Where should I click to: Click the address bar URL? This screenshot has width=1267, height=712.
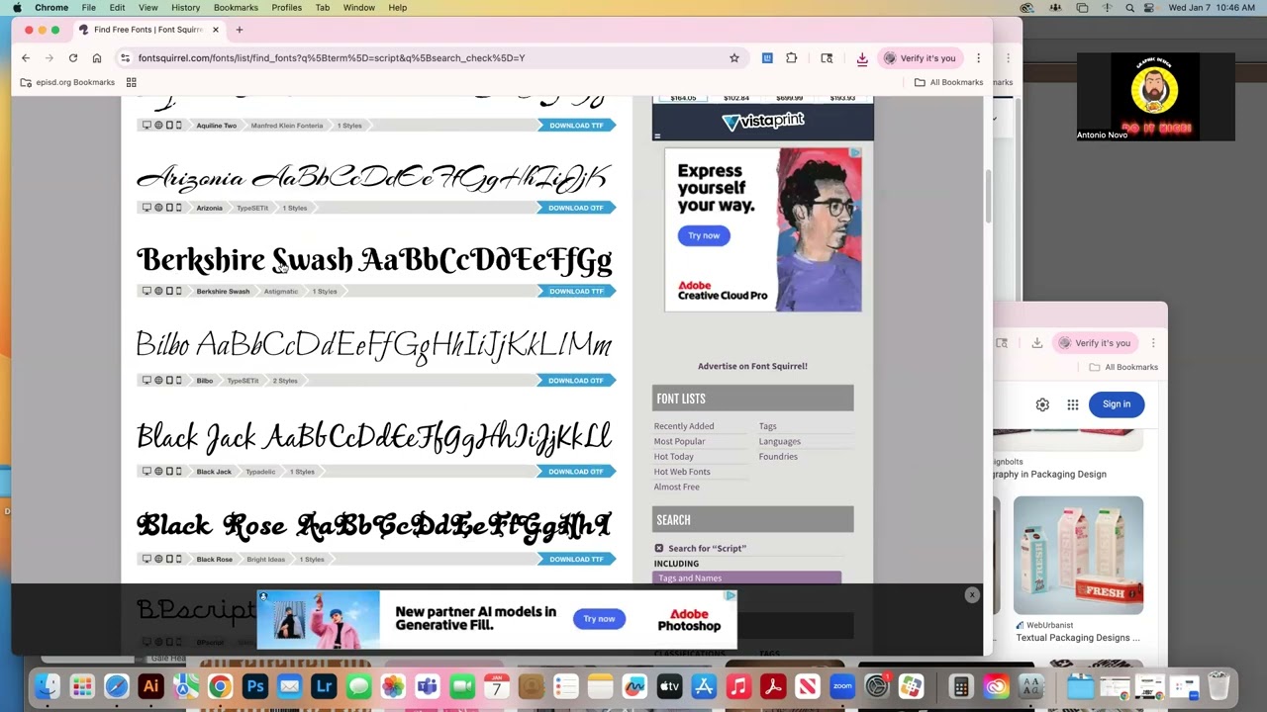[x=331, y=58]
